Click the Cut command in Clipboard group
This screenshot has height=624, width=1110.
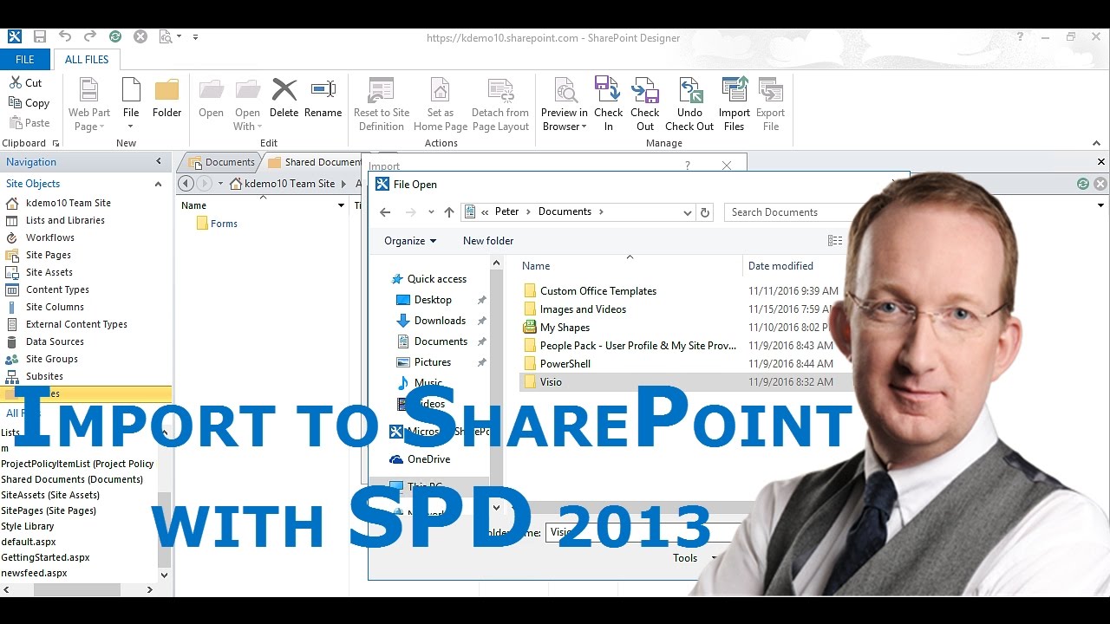pos(26,83)
